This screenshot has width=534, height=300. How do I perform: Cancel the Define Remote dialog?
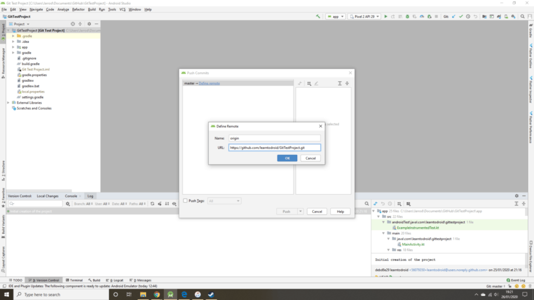(310, 158)
